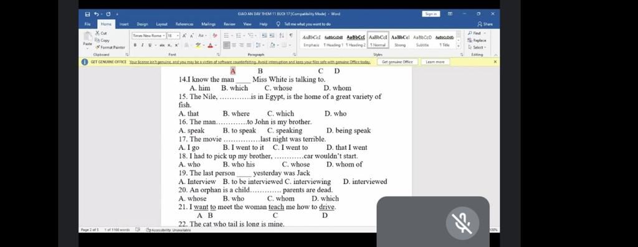Sort the selected text
This screenshot has height=247, width=638.
282,35
